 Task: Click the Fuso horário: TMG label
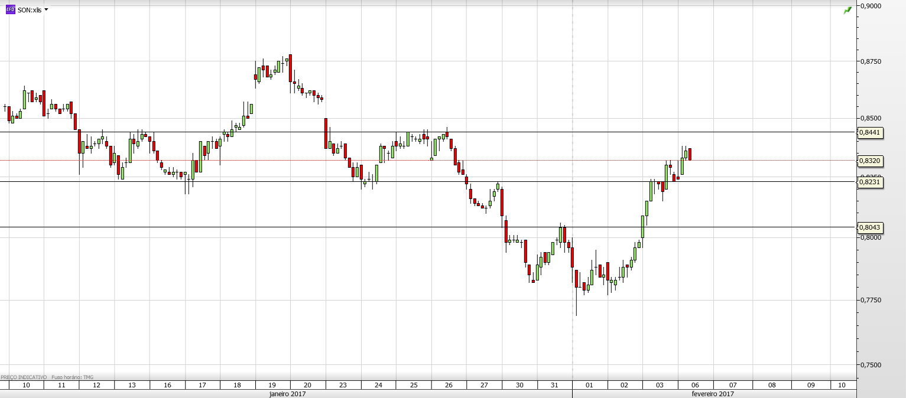tap(73, 377)
